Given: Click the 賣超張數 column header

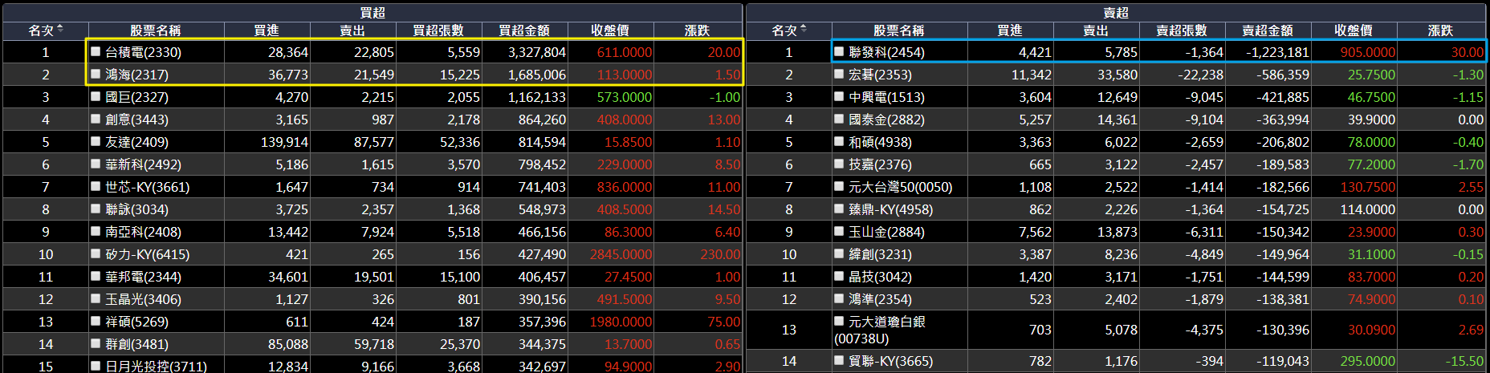Looking at the screenshot, I should [x=1182, y=30].
